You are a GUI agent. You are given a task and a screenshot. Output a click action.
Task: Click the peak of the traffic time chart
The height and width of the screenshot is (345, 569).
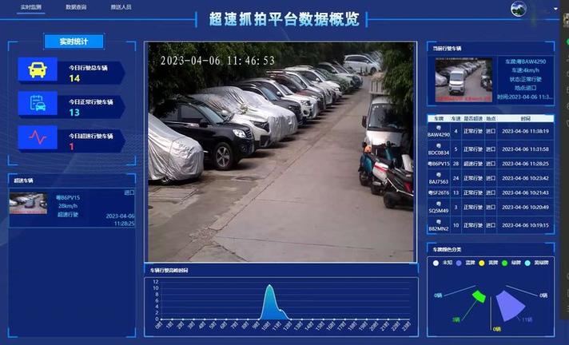coord(269,286)
